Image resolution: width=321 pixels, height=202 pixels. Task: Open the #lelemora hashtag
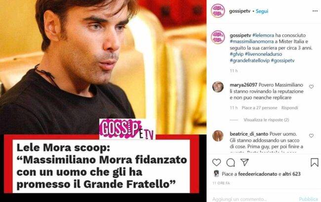tap(263, 35)
